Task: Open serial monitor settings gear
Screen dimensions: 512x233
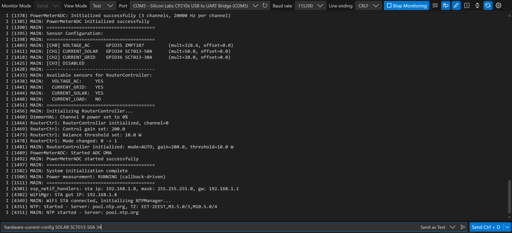Action: tap(498, 6)
